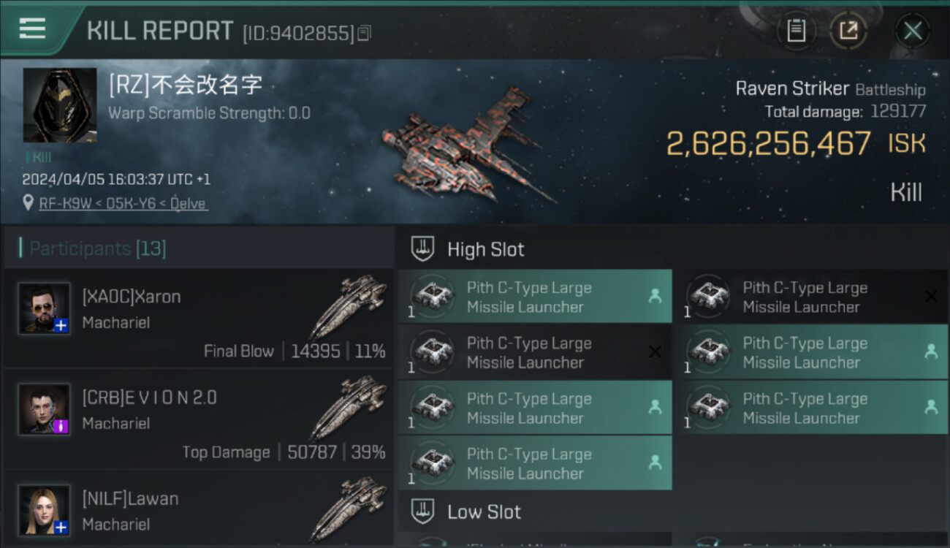Select first Pith C-Type Large Missile Launcher
950x548 pixels.
(x=535, y=297)
